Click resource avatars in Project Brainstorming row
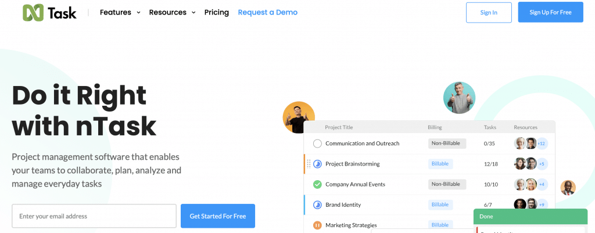Screen dimensions: 595x233 pos(525,164)
